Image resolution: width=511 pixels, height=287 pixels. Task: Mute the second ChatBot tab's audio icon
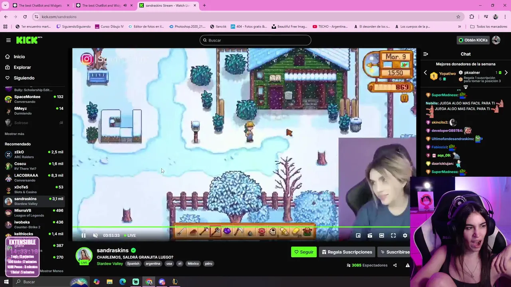(125, 6)
